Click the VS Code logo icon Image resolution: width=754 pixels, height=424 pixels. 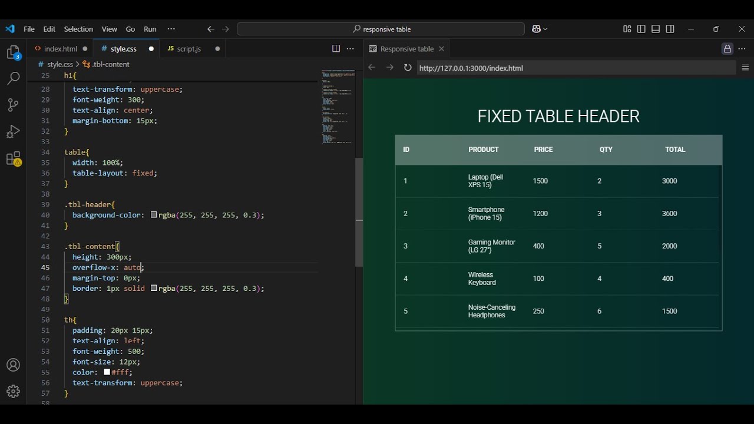click(10, 29)
